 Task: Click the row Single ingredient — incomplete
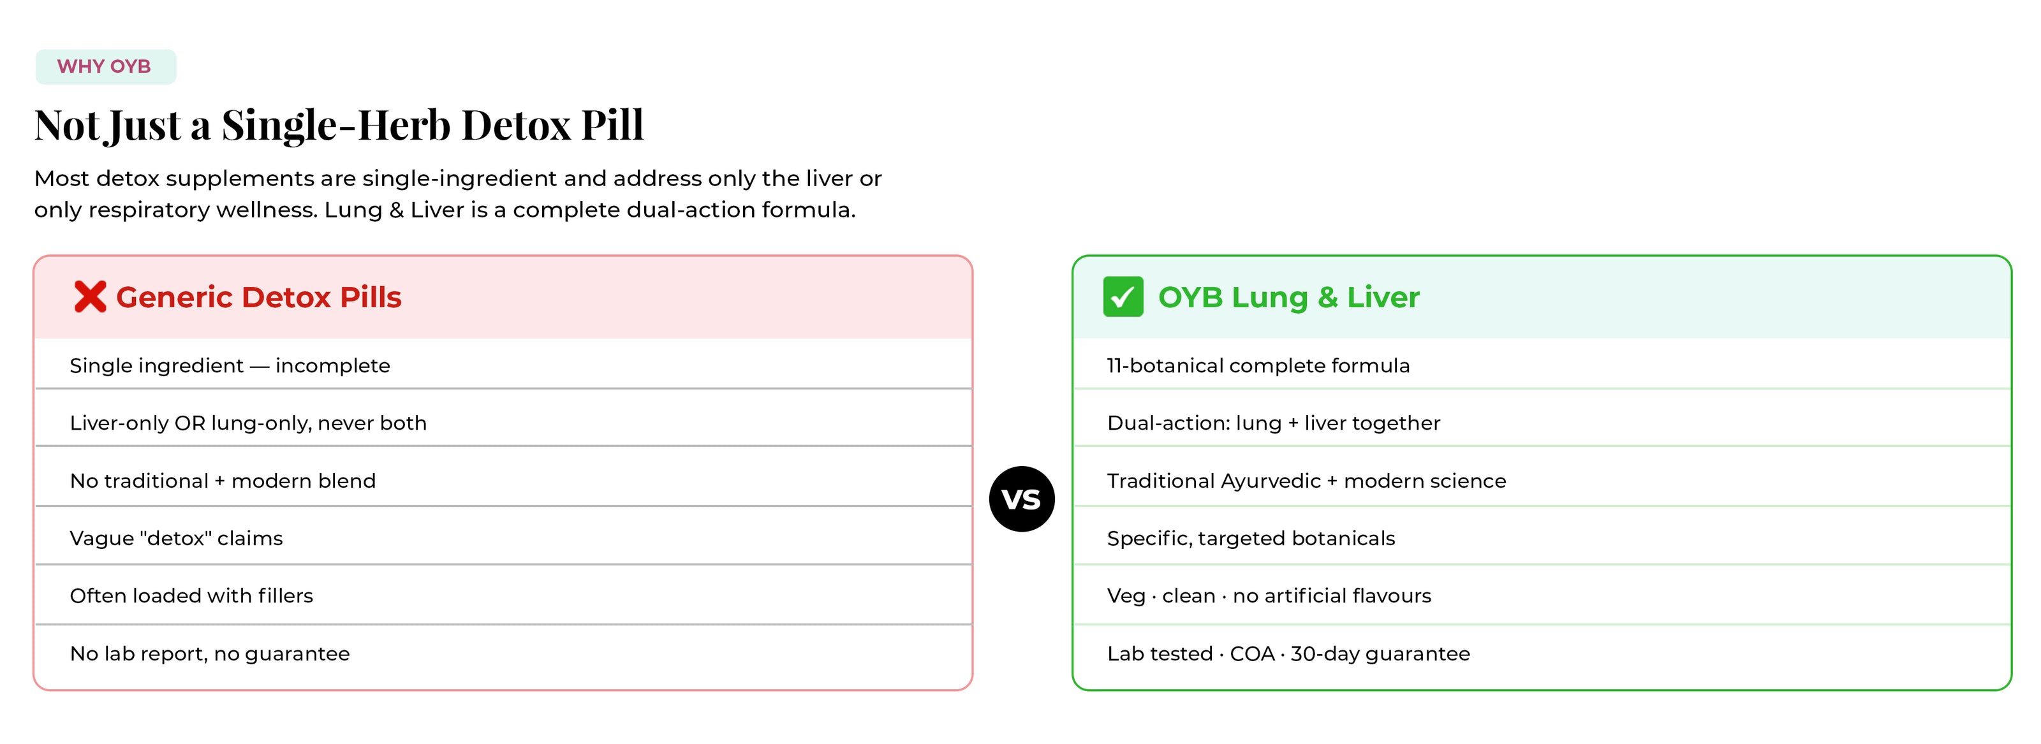[503, 365]
